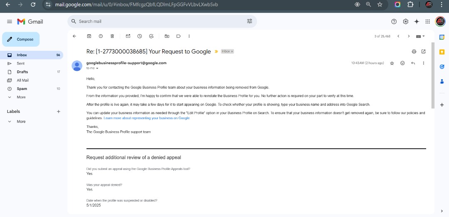This screenshot has width=449, height=217.
Task: Print this email conversation
Action: [x=414, y=52]
